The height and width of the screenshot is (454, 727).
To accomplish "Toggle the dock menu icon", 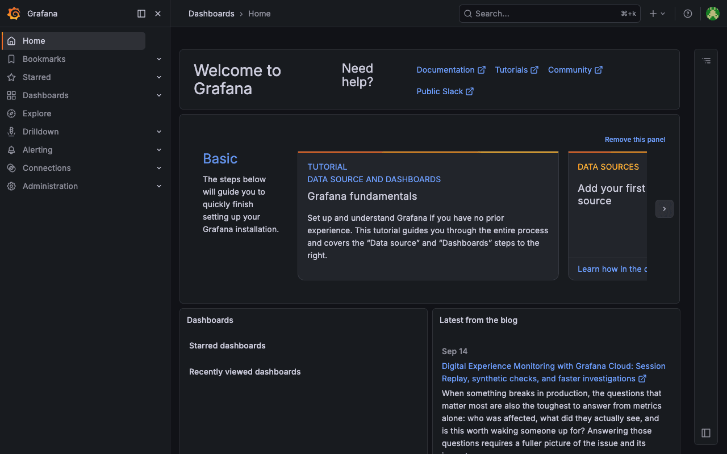I will pos(141,14).
